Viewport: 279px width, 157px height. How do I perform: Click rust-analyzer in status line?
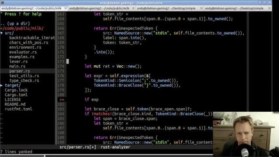115,147
